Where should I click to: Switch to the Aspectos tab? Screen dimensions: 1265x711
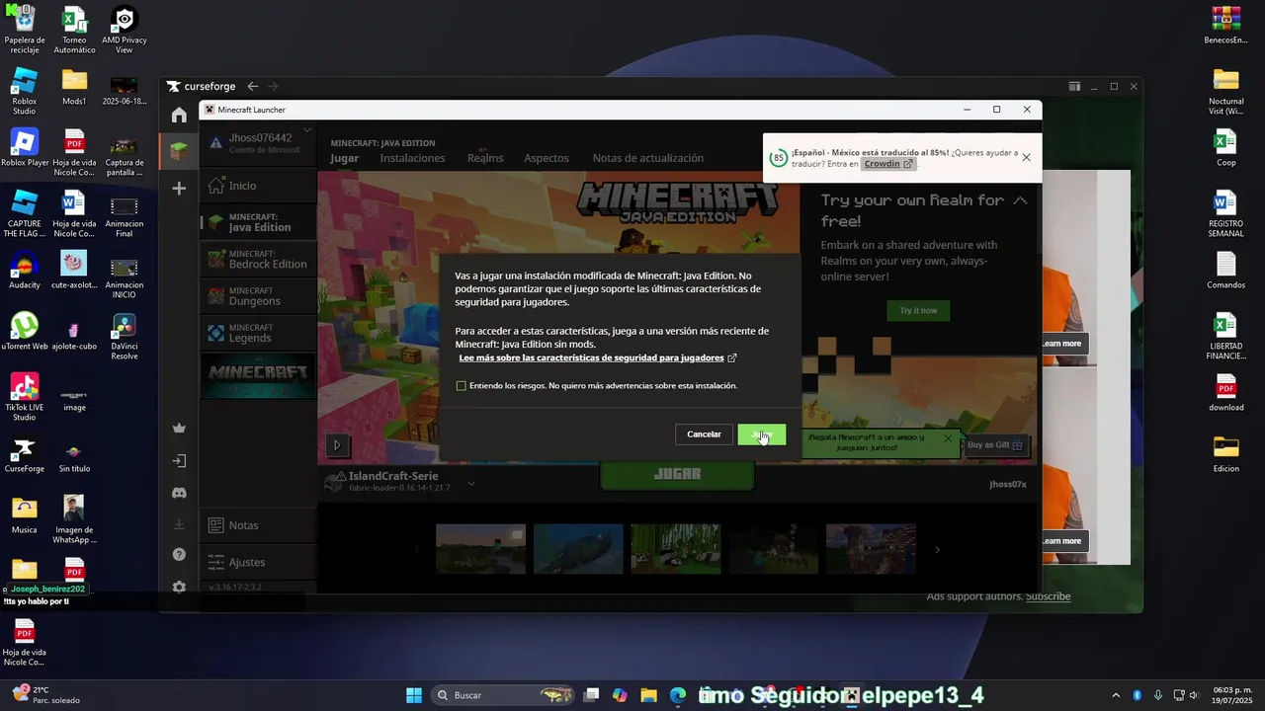[547, 158]
